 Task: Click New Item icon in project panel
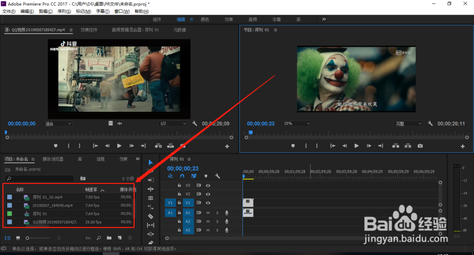pos(120,238)
